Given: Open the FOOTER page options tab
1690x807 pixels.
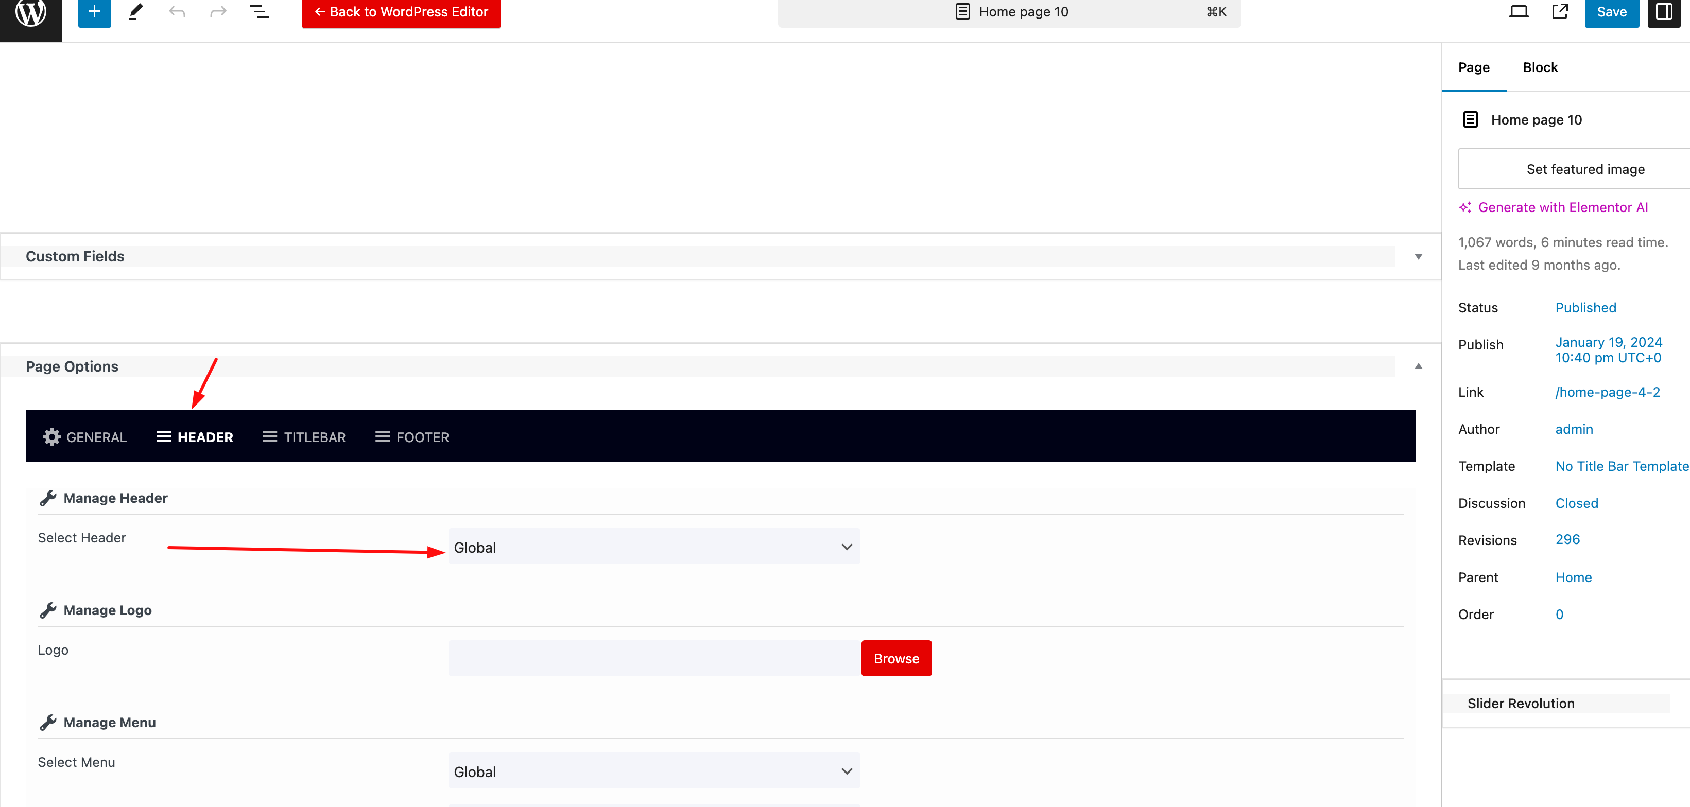Looking at the screenshot, I should click(x=412, y=437).
